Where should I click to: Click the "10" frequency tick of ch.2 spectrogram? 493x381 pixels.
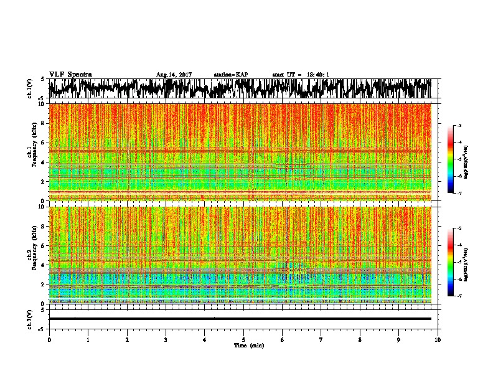42,207
